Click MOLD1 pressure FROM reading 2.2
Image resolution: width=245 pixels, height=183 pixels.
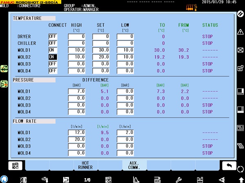[x=185, y=91]
